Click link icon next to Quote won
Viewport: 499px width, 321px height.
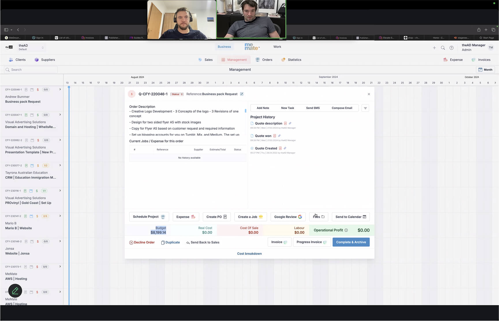[x=279, y=136]
